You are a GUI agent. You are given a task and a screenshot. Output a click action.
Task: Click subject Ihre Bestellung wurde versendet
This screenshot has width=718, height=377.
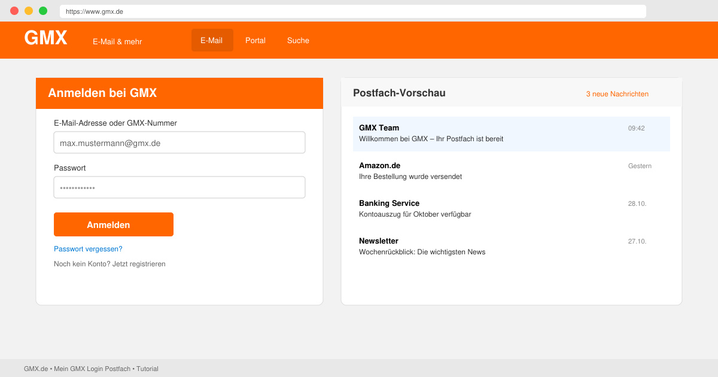410,177
